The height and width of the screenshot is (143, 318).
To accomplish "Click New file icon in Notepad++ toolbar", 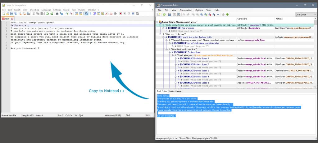I will coord(4,14).
